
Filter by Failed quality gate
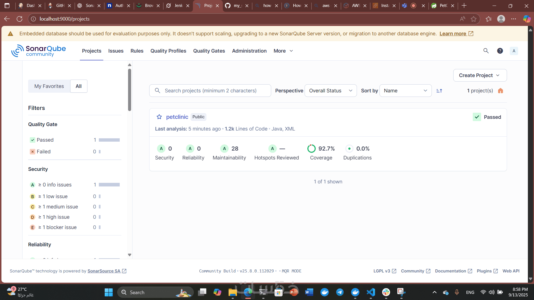click(x=75, y=152)
